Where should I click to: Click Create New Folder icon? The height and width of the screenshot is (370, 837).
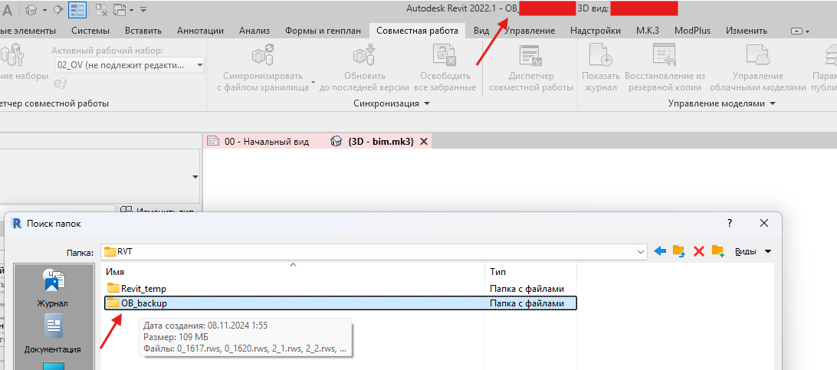click(718, 251)
